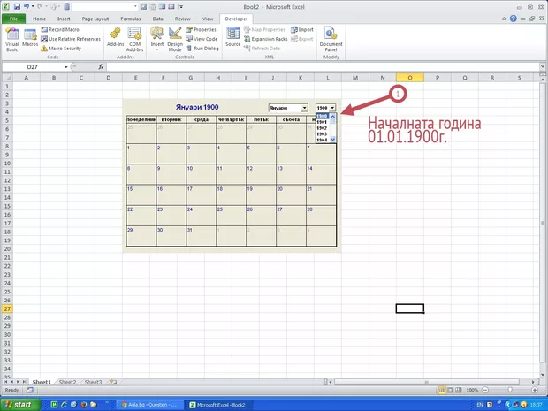The height and width of the screenshot is (411, 548).
Task: Open the COM Add-Ins dialog
Action: (x=135, y=39)
